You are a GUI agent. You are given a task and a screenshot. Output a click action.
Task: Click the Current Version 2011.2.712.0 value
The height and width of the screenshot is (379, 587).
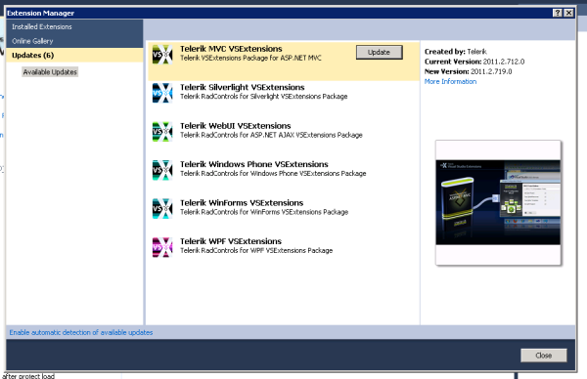(504, 62)
